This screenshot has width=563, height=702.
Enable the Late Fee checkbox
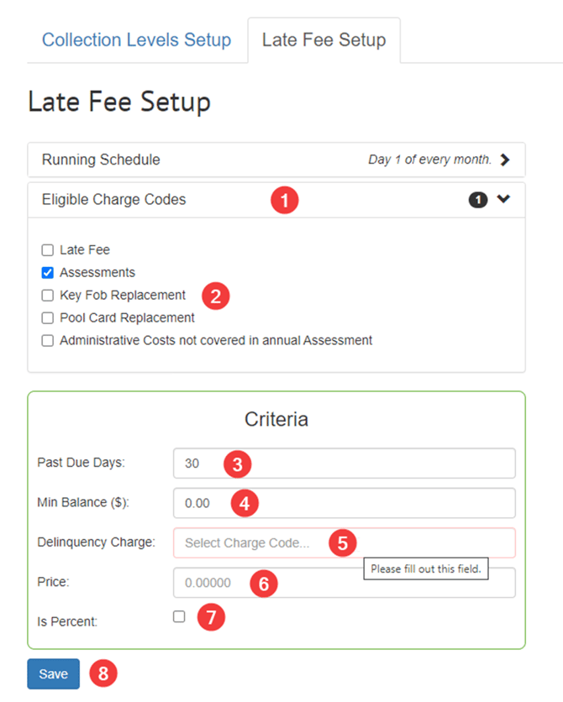point(48,250)
